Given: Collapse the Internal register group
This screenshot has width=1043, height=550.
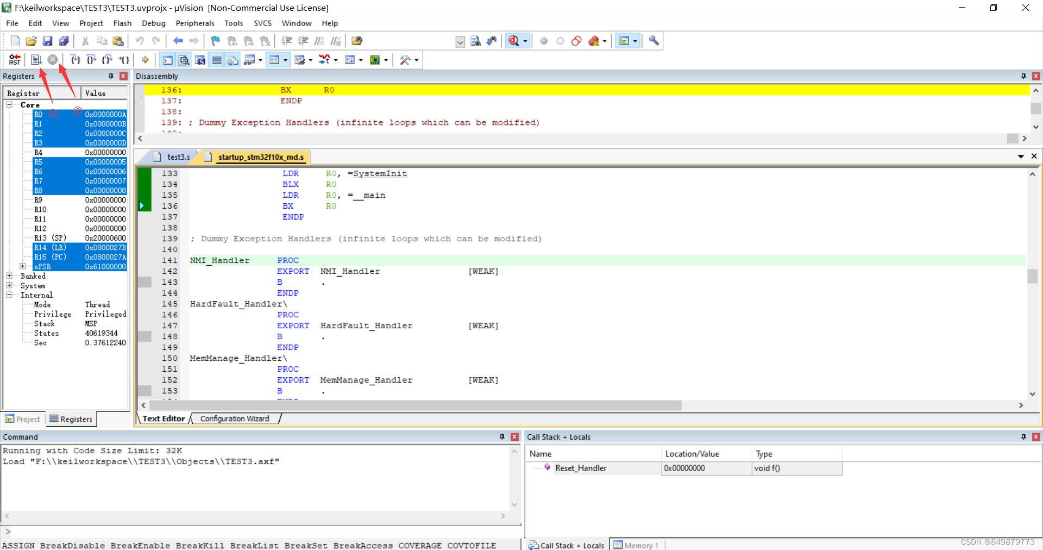Looking at the screenshot, I should (x=9, y=295).
